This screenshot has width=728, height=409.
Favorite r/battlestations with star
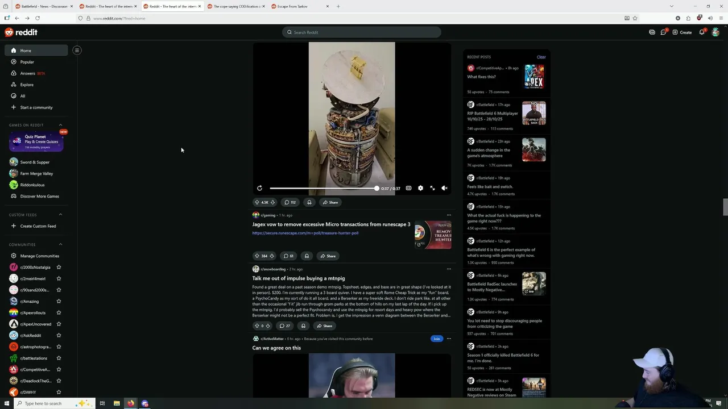tap(59, 358)
